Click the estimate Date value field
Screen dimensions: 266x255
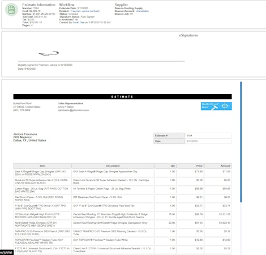208,141
